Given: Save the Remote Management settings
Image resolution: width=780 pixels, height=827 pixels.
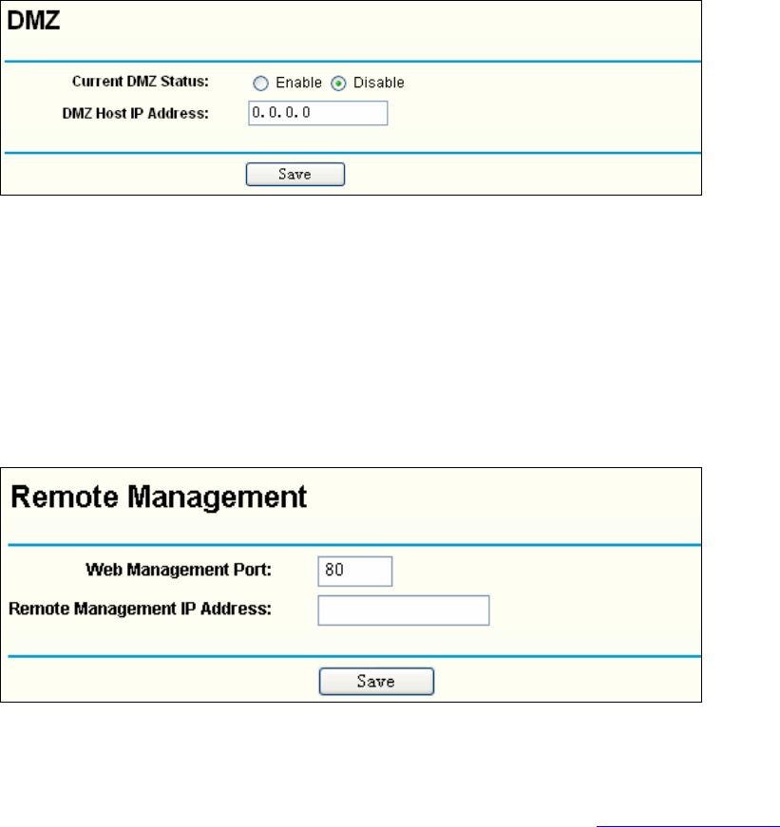Looking at the screenshot, I should click(x=377, y=681).
